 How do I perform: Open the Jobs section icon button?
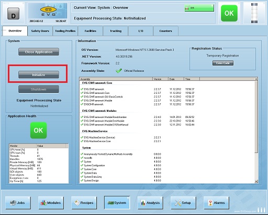click(x=18, y=202)
